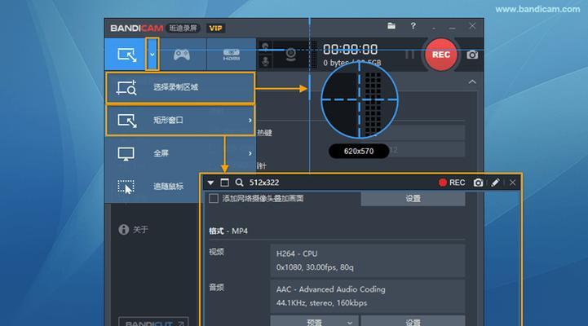Screen dimensions: 588x326
Task: Collapse the panel with top chevron
Action: (x=472, y=81)
